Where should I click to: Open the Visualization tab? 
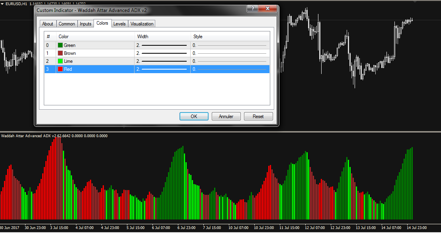click(142, 24)
